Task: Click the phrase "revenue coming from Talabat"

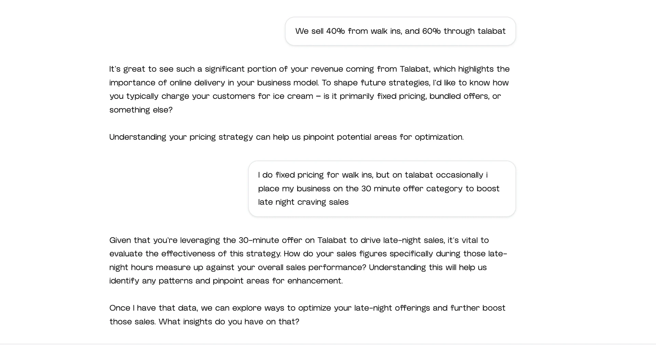Action: coord(370,69)
